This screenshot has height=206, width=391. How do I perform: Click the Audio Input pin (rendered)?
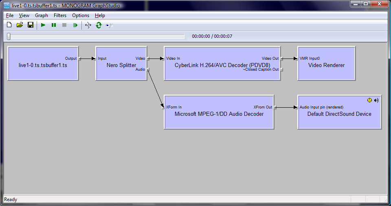click(297, 107)
